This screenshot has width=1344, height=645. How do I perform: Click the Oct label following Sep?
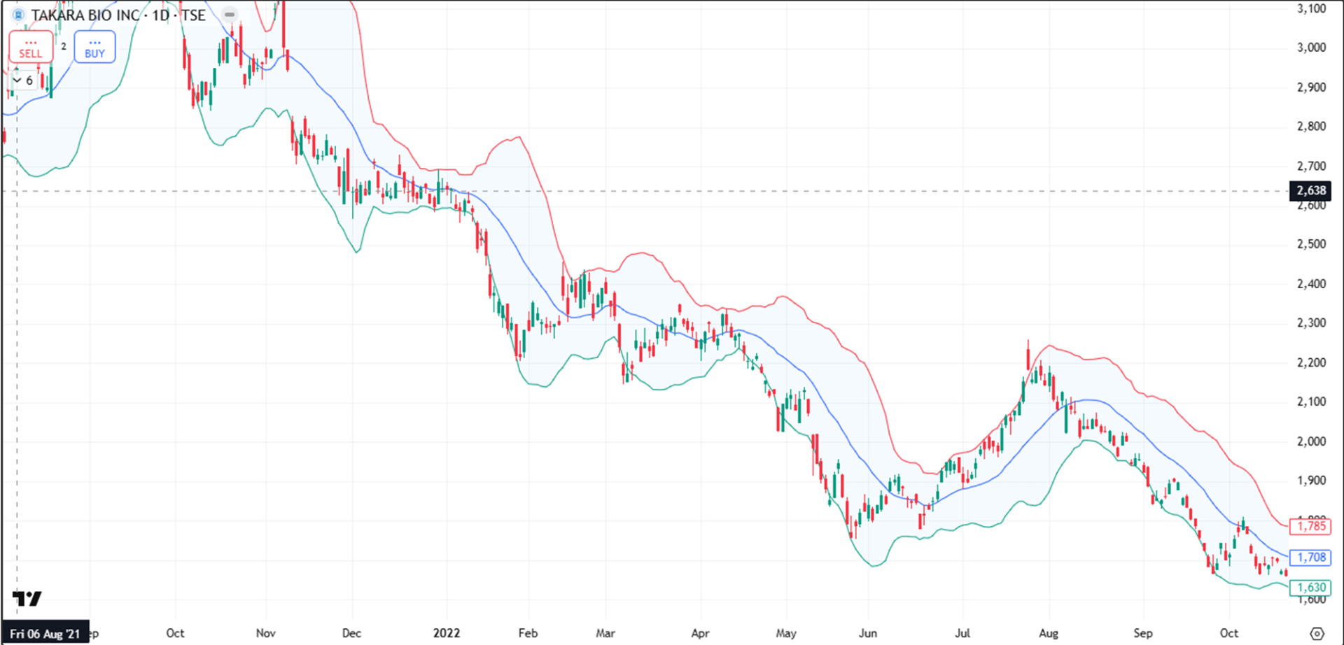pos(1229,633)
